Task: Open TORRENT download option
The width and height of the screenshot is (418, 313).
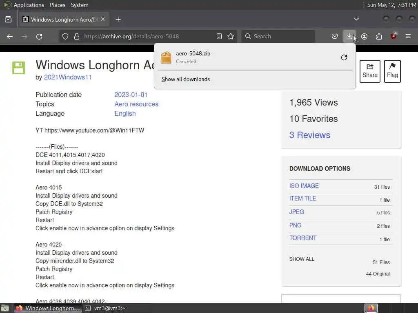Action: click(303, 238)
